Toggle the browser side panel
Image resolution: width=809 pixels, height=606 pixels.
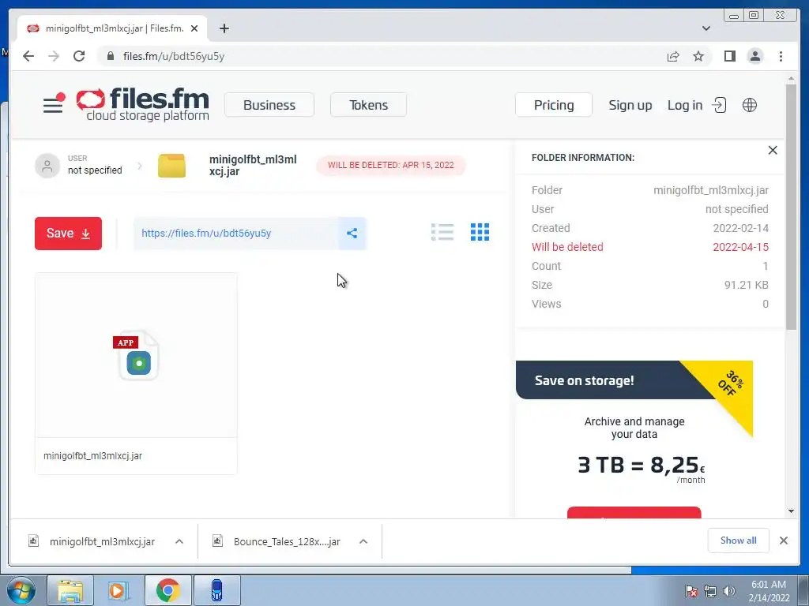click(729, 56)
